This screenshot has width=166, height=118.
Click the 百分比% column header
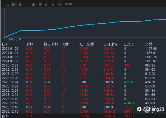pyautogui.click(x=110, y=44)
